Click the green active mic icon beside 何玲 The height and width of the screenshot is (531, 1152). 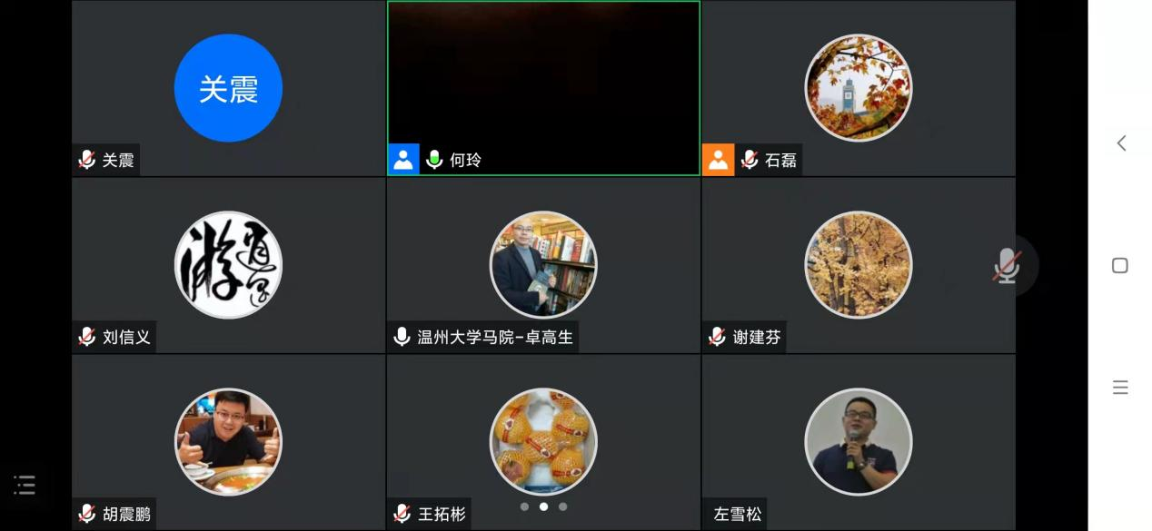[x=435, y=160]
